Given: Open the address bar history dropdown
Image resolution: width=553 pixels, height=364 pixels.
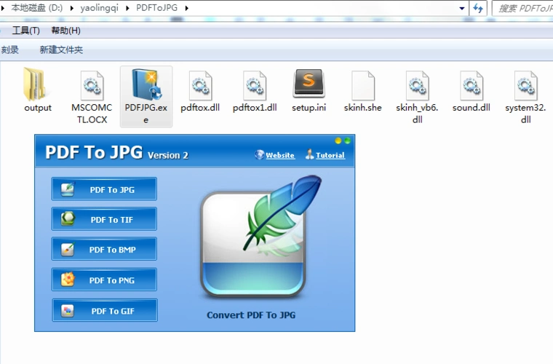Looking at the screenshot, I should point(462,8).
